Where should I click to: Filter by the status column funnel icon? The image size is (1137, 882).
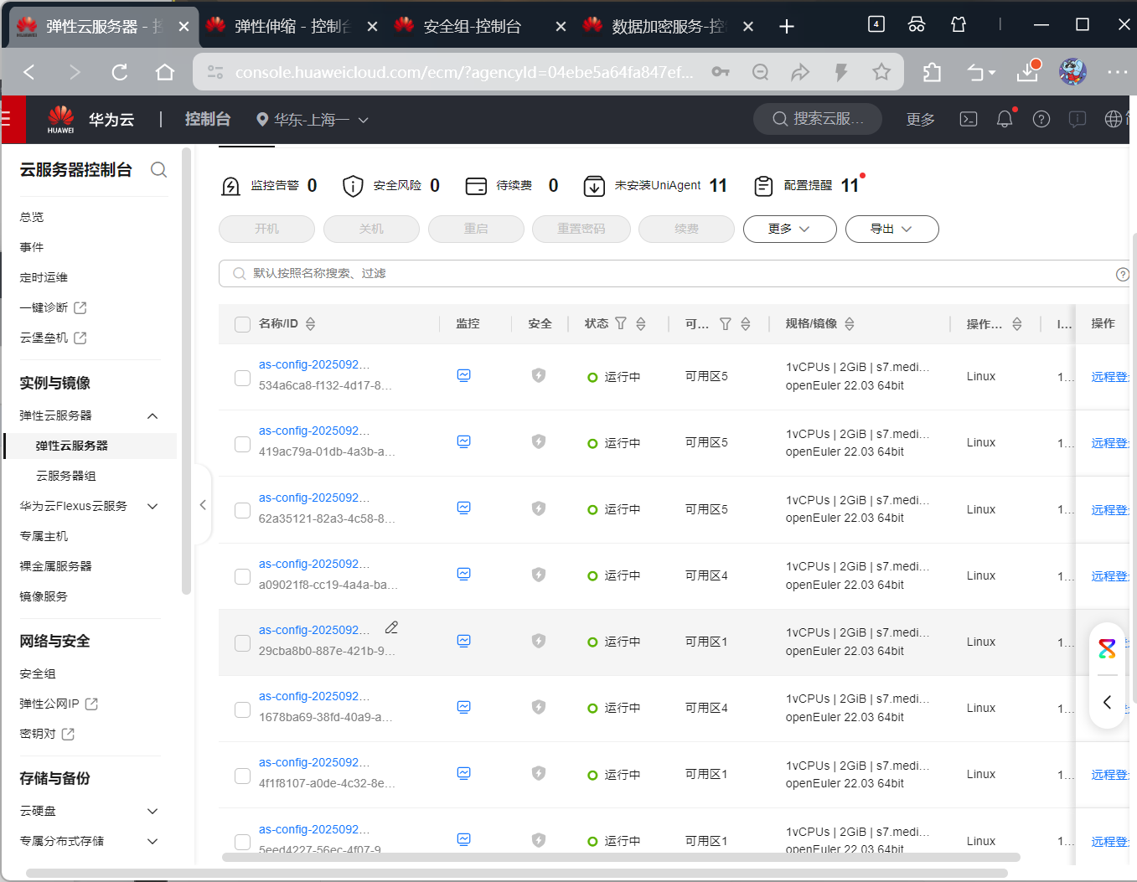click(x=621, y=323)
